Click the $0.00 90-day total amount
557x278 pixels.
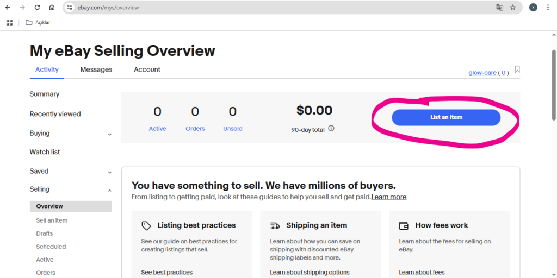pos(314,110)
